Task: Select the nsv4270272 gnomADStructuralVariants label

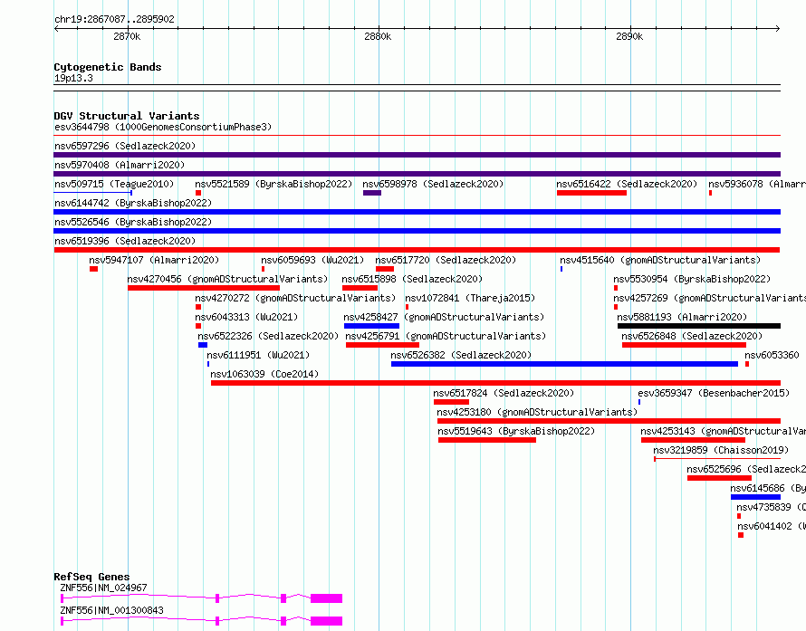Action: click(x=295, y=298)
